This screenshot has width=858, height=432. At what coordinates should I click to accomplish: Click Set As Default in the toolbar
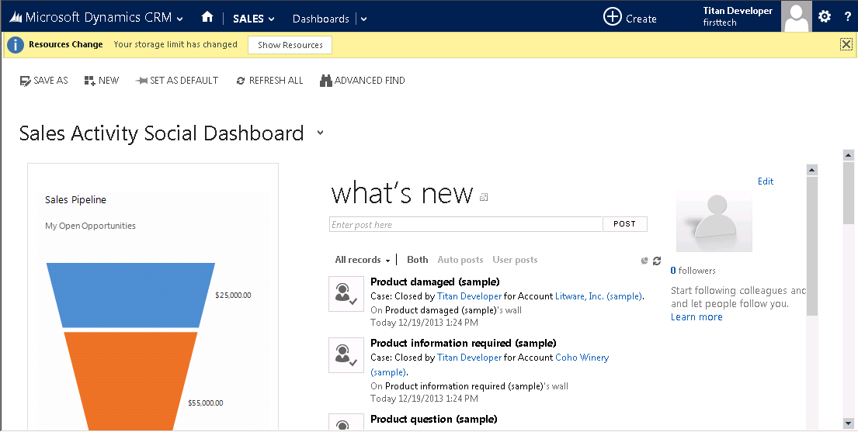click(x=176, y=81)
